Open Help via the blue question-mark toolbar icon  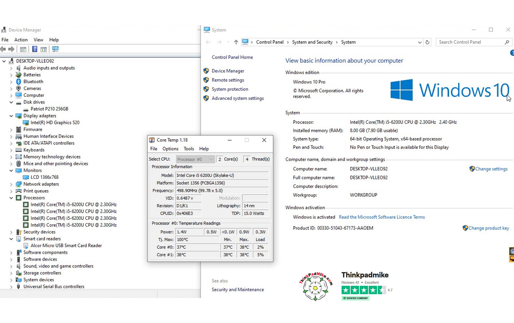tap(35, 49)
